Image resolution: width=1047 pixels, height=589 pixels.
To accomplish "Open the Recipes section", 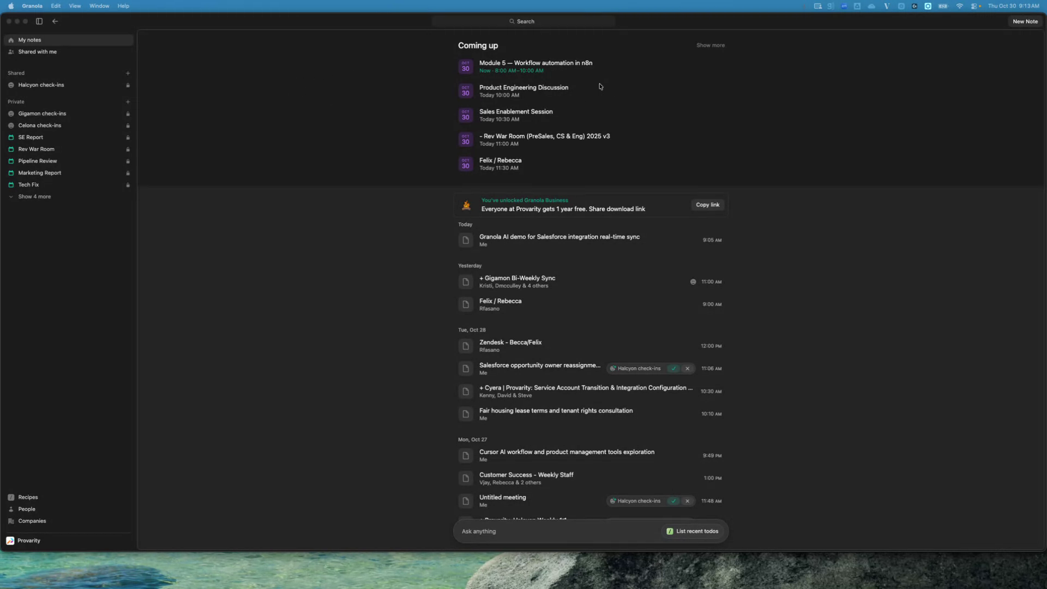I will click(27, 497).
